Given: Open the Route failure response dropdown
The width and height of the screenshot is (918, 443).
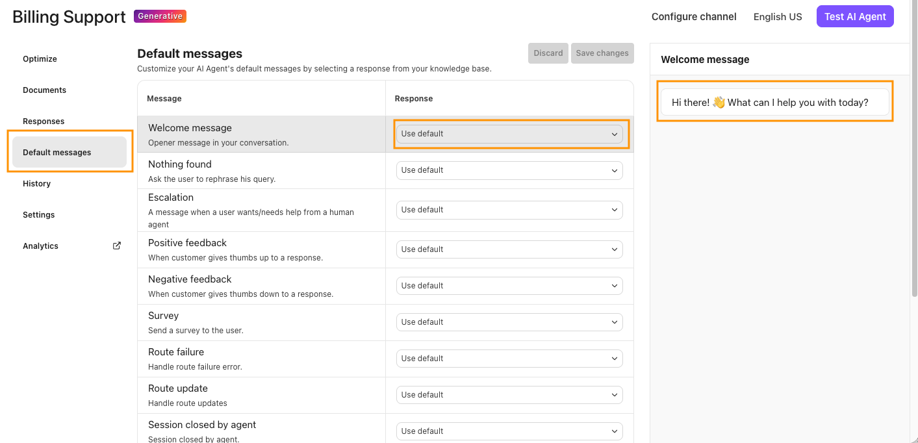Looking at the screenshot, I should (x=509, y=359).
